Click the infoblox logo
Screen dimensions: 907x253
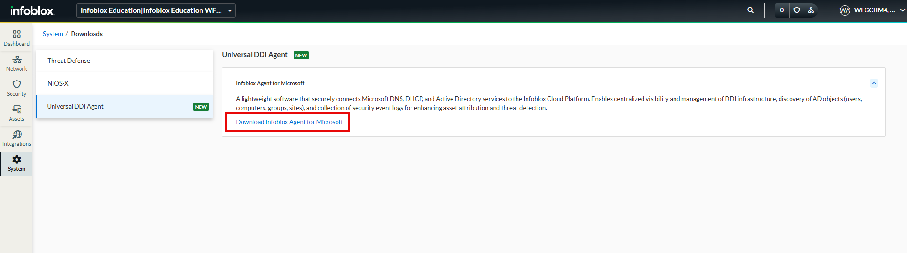(x=32, y=10)
